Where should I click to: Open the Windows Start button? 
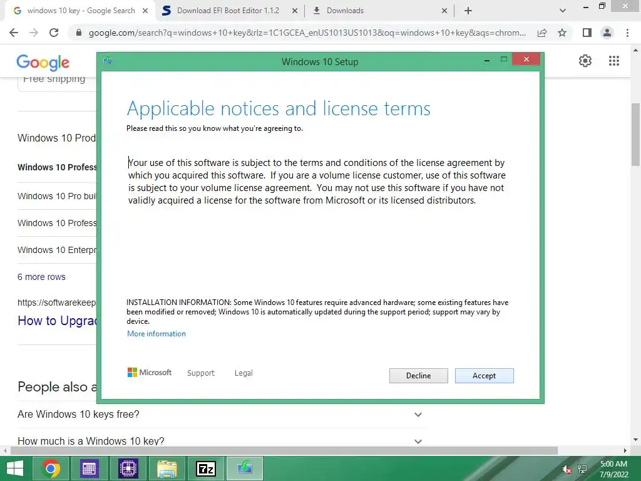pos(15,468)
